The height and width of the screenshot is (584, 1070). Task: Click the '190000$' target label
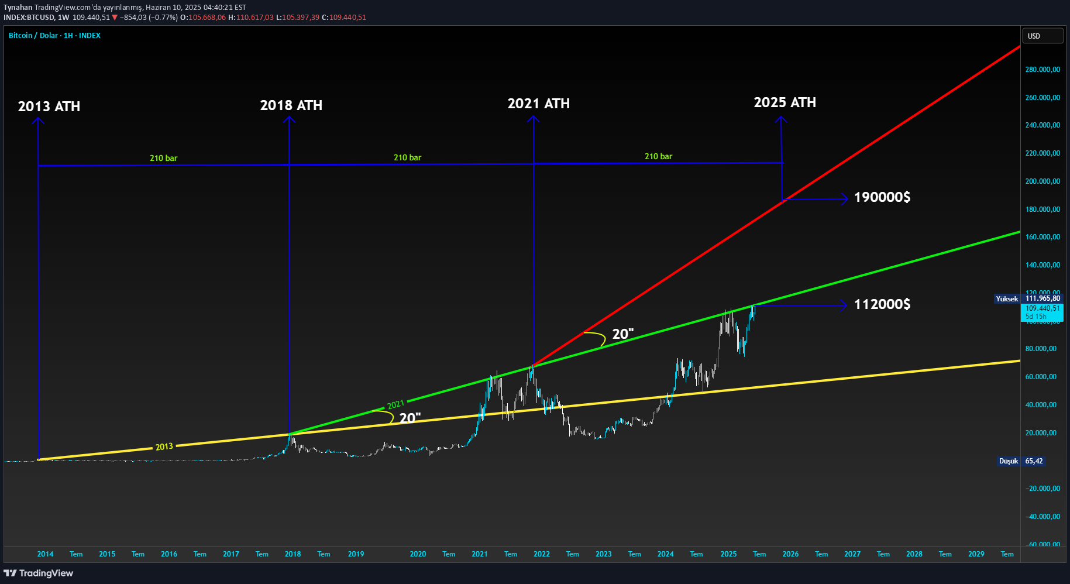click(x=882, y=197)
